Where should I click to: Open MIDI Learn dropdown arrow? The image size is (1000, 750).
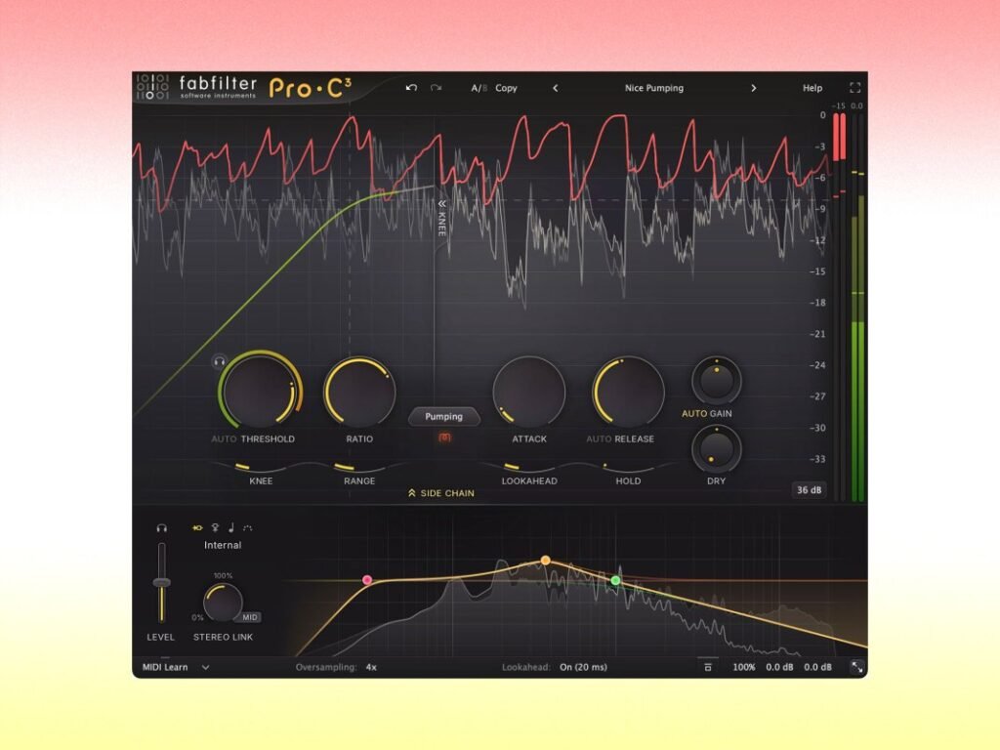pos(205,667)
